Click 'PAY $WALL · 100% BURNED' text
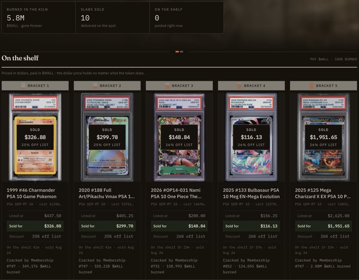The width and height of the screenshot is (359, 280). 333,59
